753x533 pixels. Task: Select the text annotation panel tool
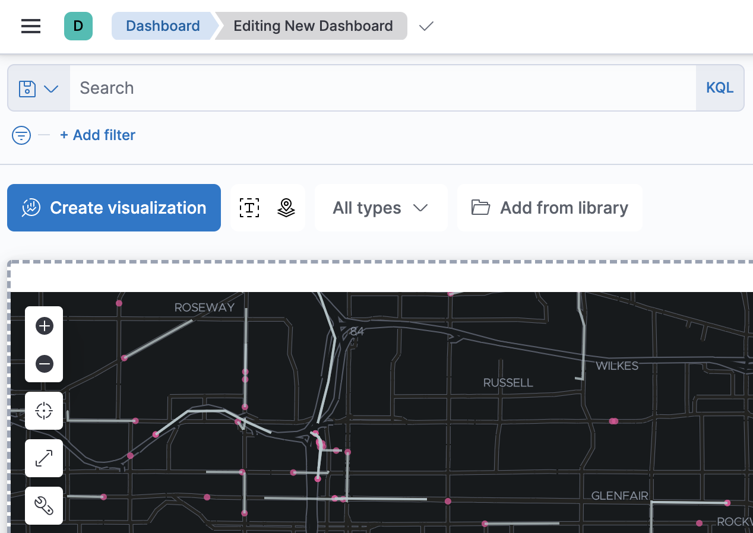point(249,208)
